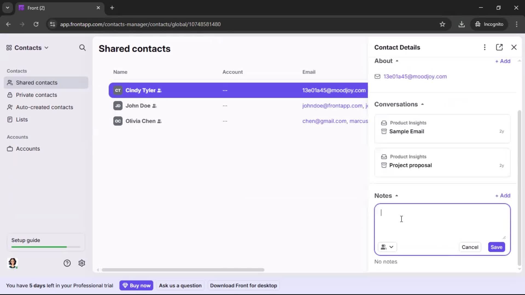Screen dimensions: 525x295
Task: Toggle the bookmark star in the address bar
Action: coord(442,24)
